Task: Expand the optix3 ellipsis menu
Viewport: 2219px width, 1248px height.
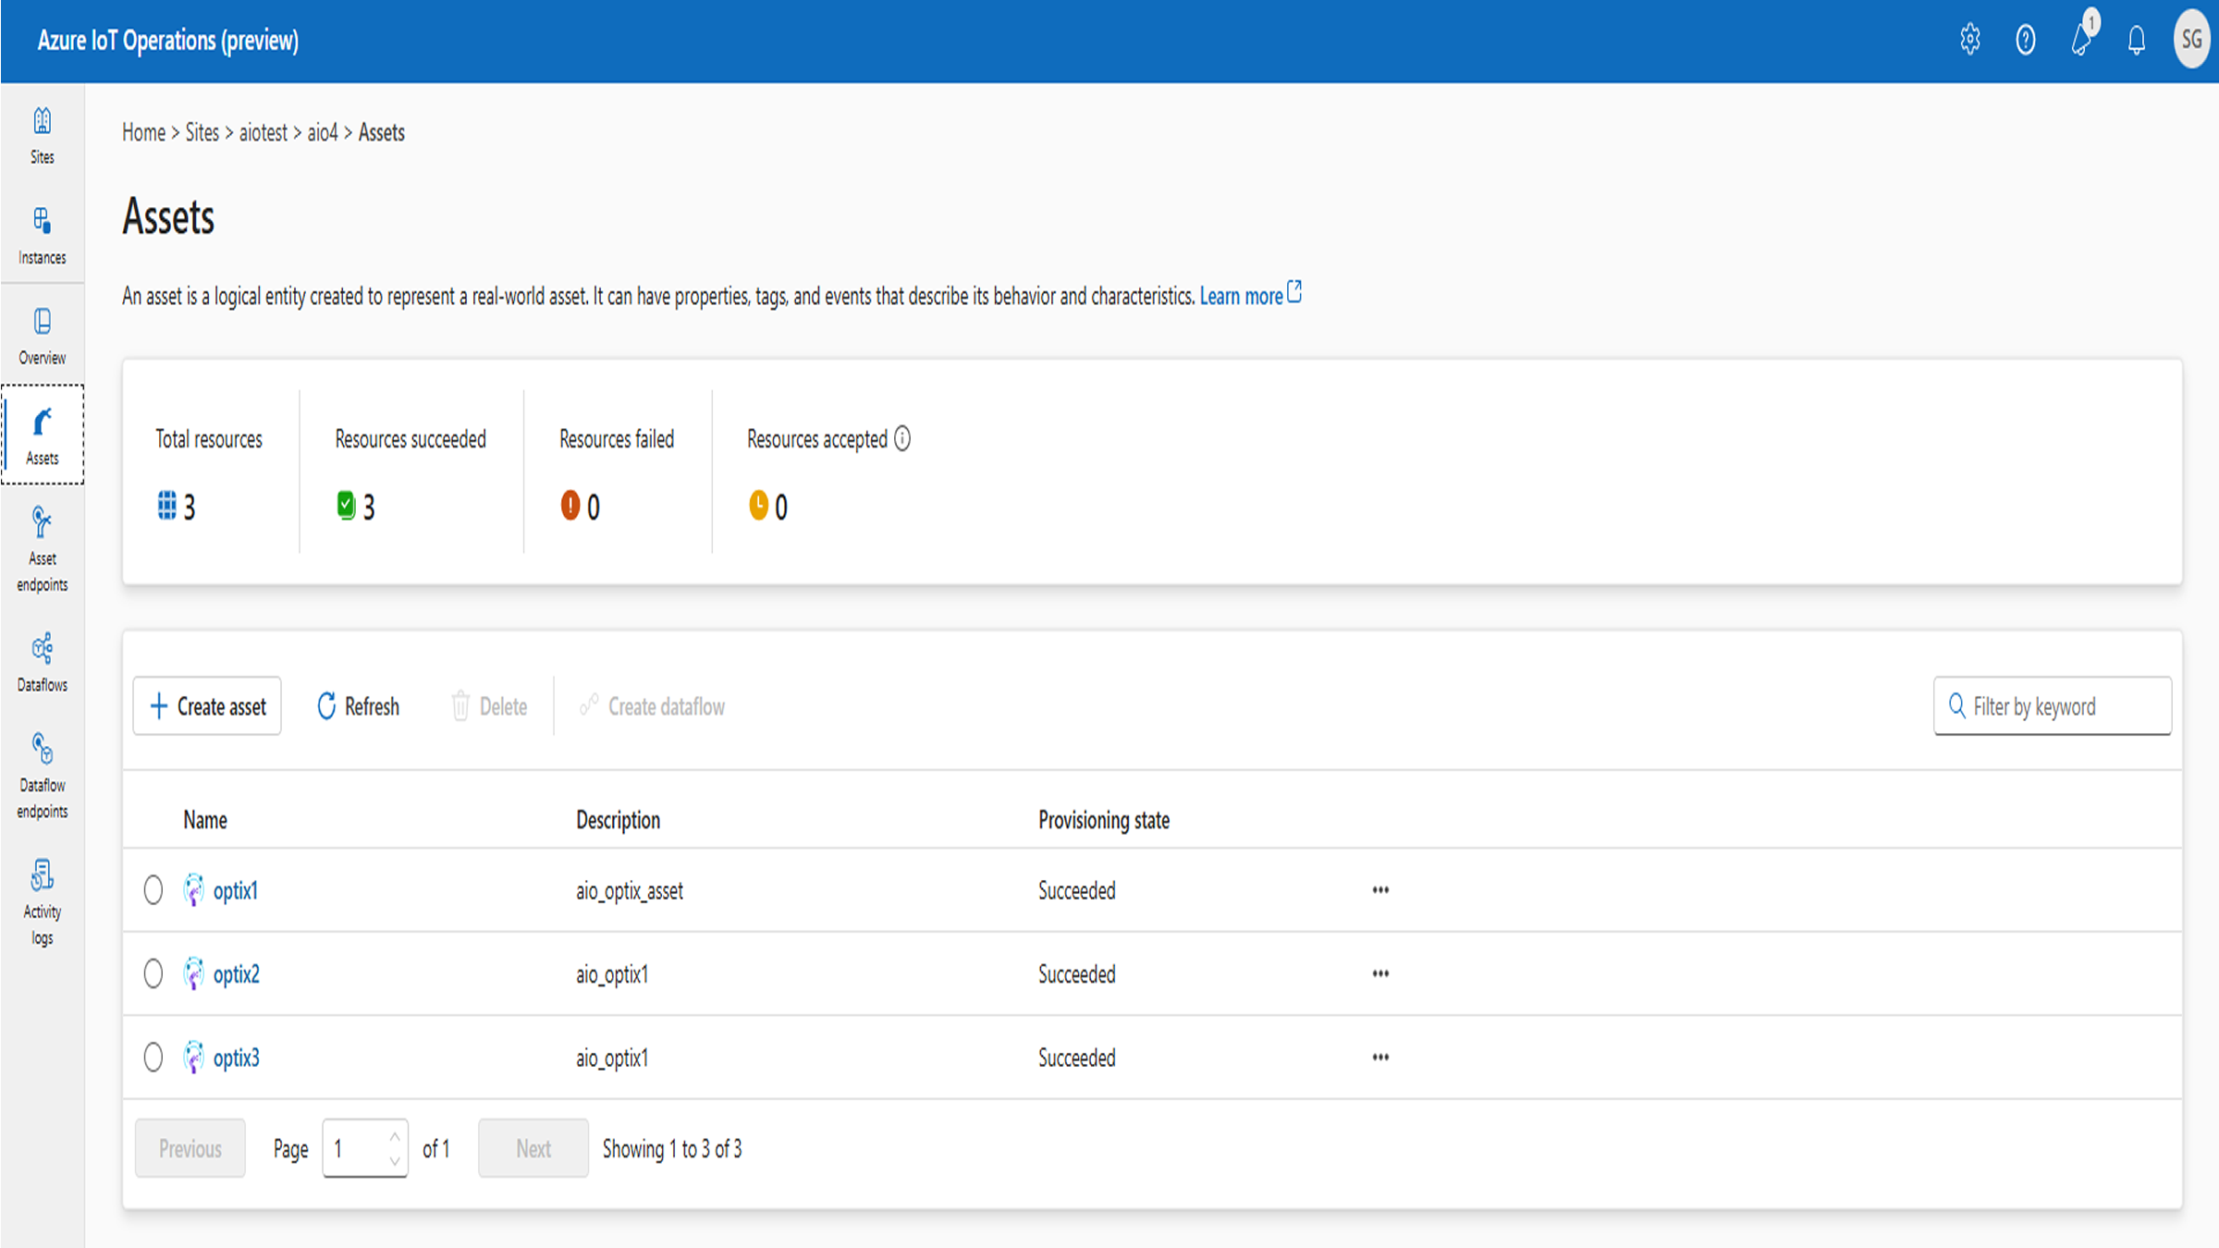Action: [x=1379, y=1055]
